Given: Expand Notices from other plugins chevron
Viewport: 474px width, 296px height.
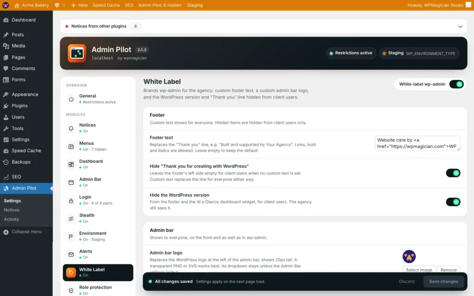Looking at the screenshot, I should [460, 26].
